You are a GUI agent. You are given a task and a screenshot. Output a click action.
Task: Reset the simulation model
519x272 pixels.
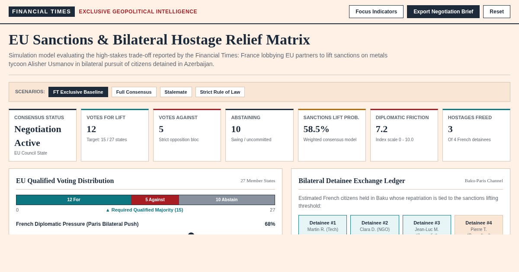pos(497,12)
